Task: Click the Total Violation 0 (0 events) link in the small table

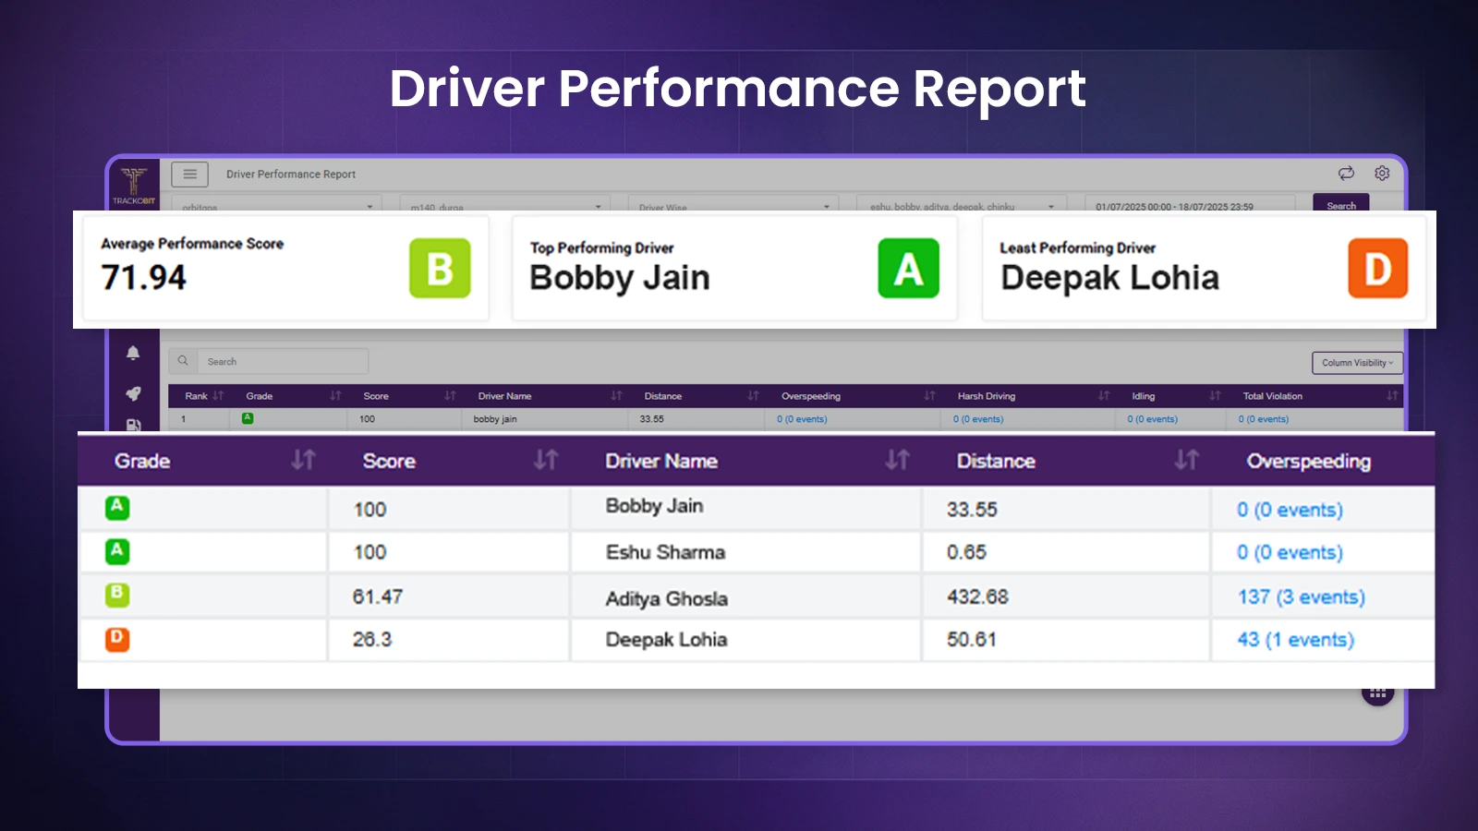Action: click(x=1264, y=419)
